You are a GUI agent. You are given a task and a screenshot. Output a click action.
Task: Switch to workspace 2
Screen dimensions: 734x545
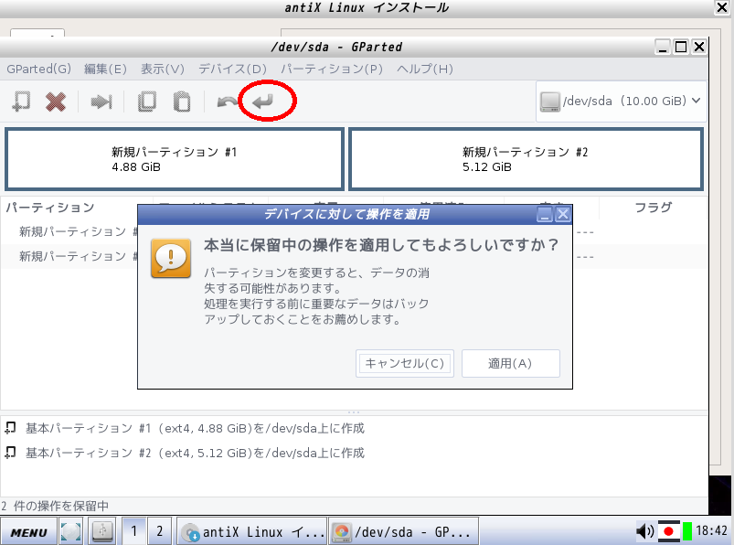pyautogui.click(x=160, y=531)
